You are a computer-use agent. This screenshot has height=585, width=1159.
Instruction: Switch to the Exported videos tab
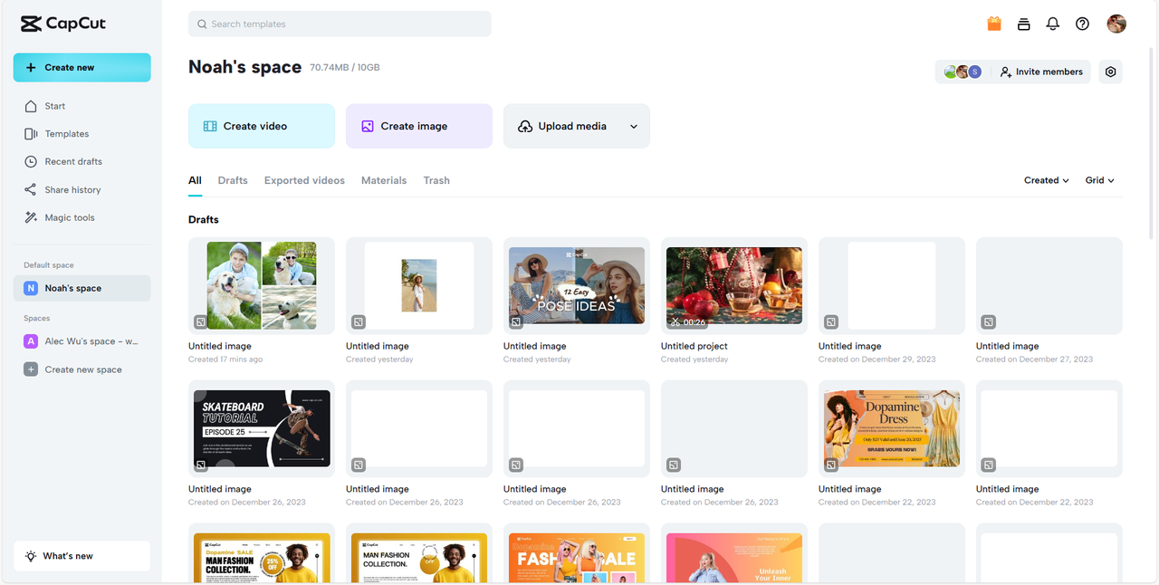coord(304,180)
